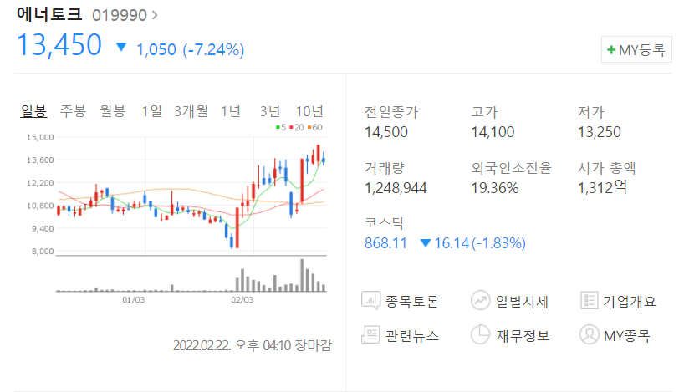Click the MY등록 button
684x392 pixels.
[x=636, y=49]
